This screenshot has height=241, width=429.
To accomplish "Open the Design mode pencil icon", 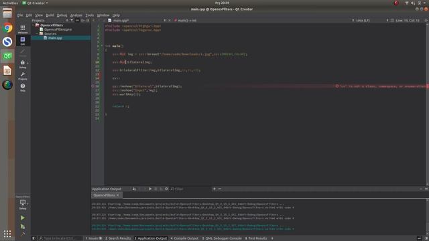I will (x=23, y=52).
